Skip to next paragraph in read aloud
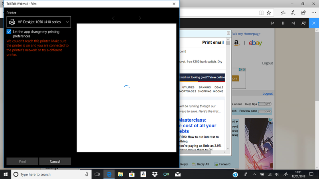319x179 pixels. [293, 23]
